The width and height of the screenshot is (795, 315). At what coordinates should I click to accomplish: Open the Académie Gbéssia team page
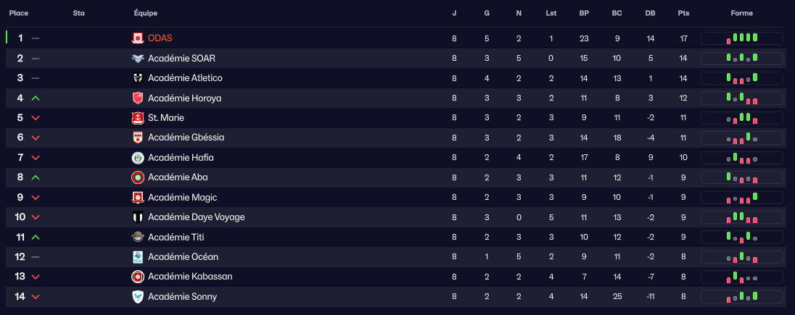(x=186, y=138)
